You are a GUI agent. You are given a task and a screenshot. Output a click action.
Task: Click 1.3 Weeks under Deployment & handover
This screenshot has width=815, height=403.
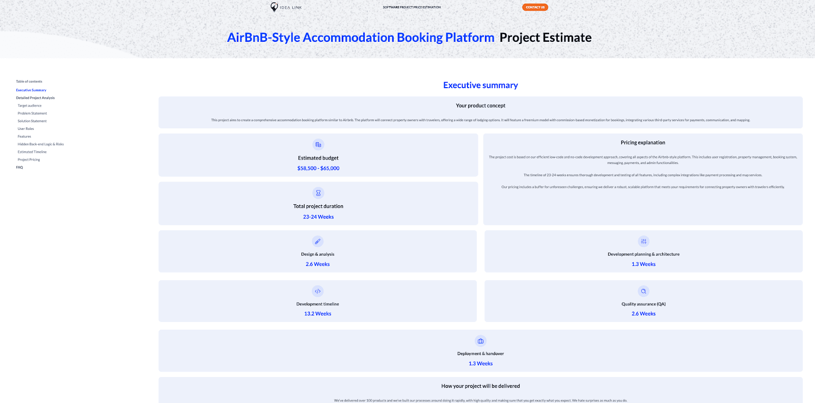pos(480,364)
